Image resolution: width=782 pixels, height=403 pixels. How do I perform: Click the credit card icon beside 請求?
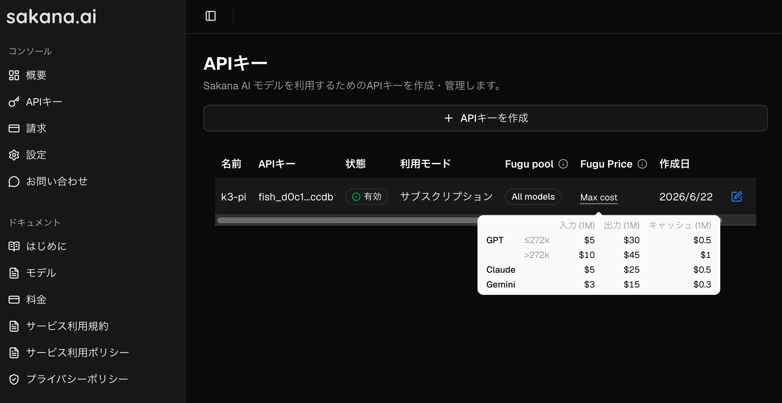point(14,128)
